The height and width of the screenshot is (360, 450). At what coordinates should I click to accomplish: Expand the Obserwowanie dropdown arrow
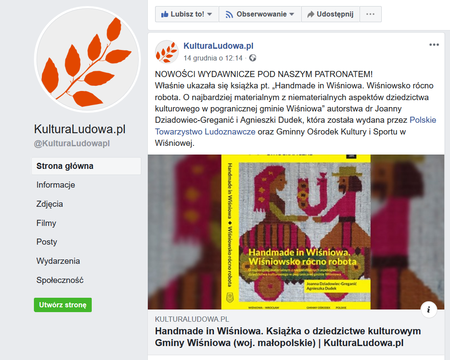pyautogui.click(x=292, y=14)
